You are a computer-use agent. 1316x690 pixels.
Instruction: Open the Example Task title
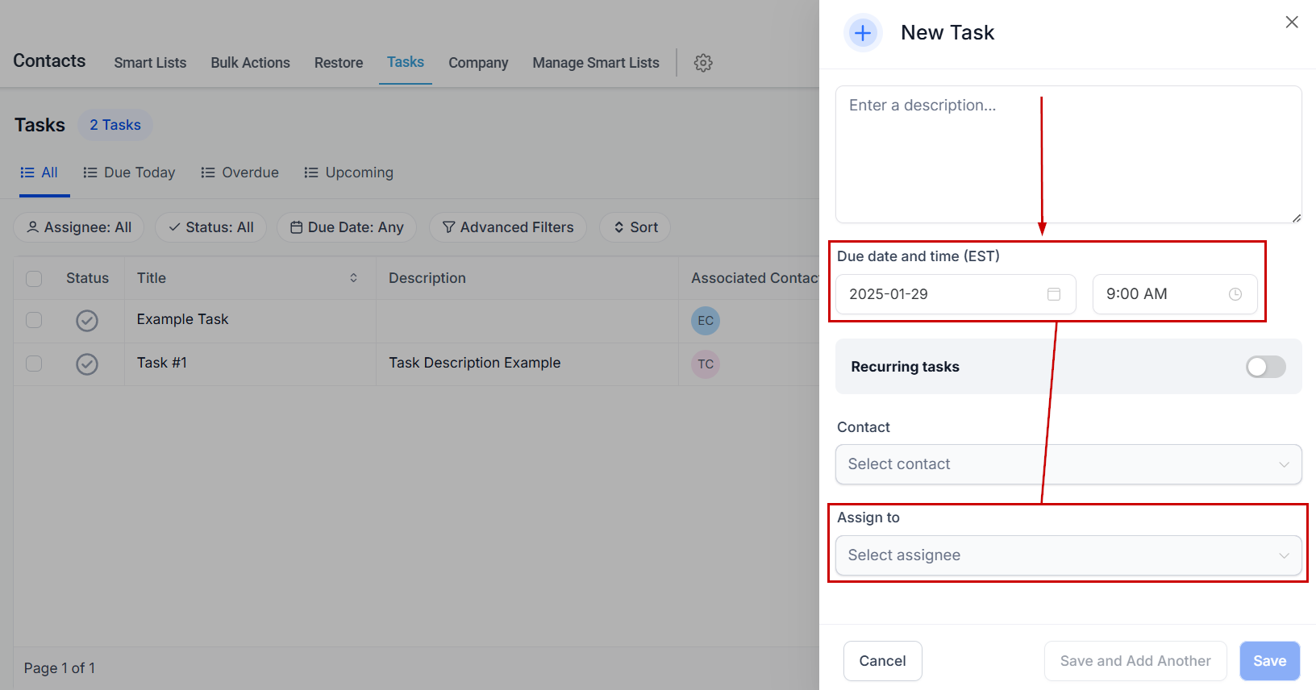[183, 319]
